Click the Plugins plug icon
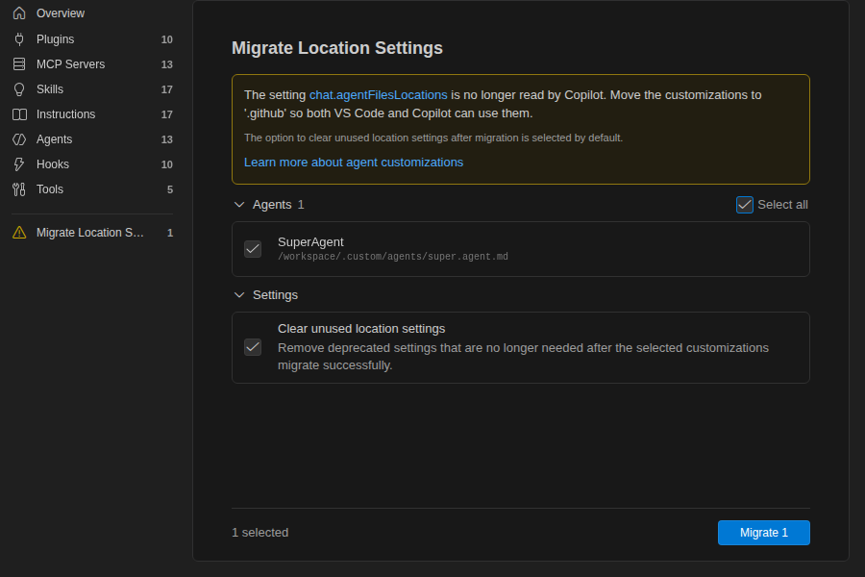 click(x=19, y=39)
